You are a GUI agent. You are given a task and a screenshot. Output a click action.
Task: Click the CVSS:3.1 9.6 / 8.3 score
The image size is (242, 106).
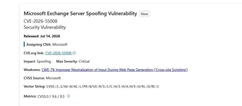tap(51, 97)
